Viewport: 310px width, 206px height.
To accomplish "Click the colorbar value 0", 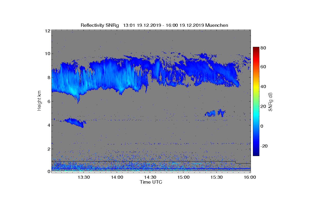I will [262, 126].
